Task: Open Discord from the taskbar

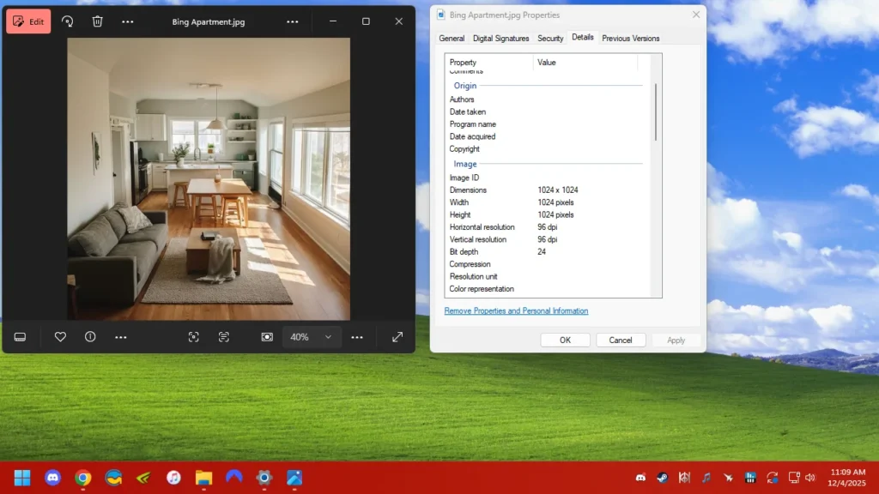Action: 53,478
